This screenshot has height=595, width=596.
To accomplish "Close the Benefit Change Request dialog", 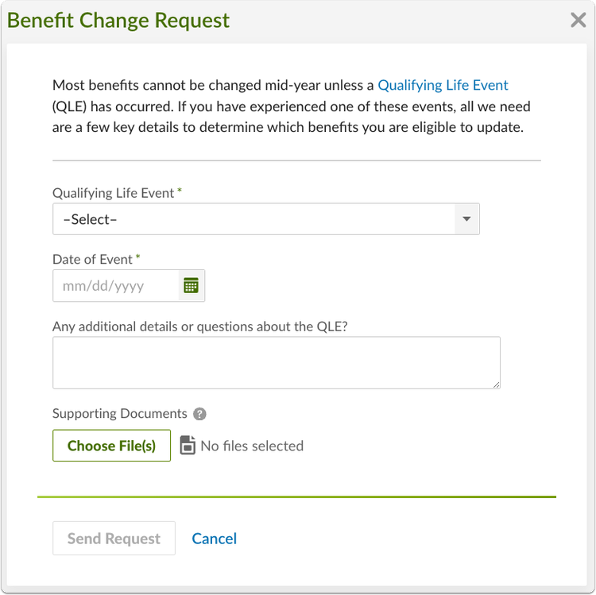I will coord(579,20).
